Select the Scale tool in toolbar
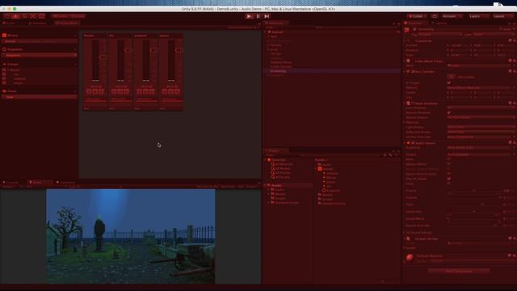The image size is (517, 291). pos(33,16)
